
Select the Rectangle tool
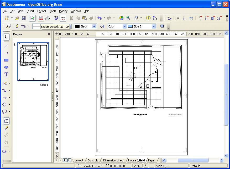6,60
